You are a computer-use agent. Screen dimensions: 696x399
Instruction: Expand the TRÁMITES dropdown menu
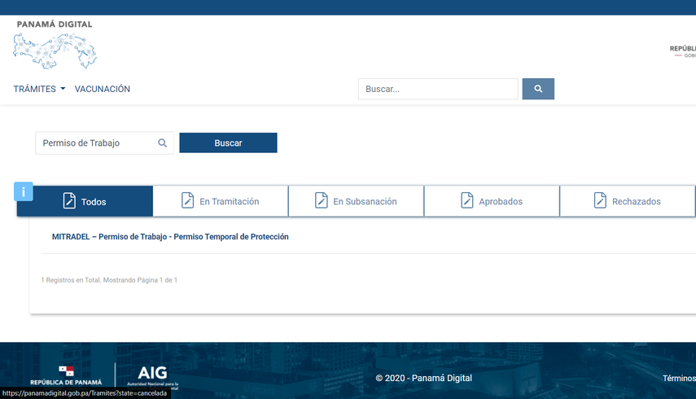(39, 89)
